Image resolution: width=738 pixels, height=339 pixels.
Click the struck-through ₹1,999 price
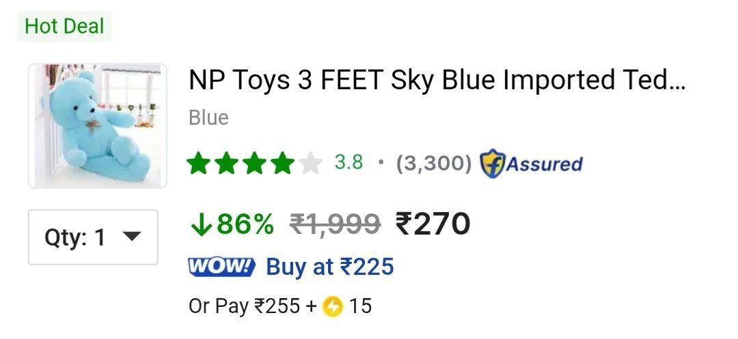click(335, 223)
